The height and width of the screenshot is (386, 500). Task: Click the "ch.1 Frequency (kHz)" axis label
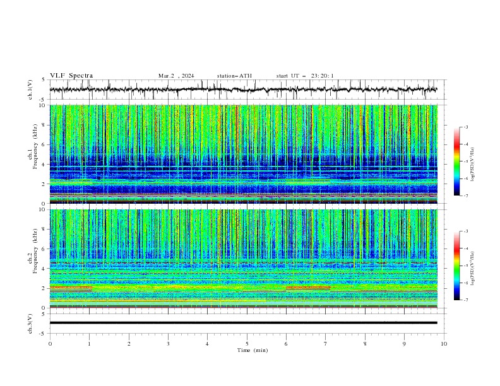[x=34, y=146]
